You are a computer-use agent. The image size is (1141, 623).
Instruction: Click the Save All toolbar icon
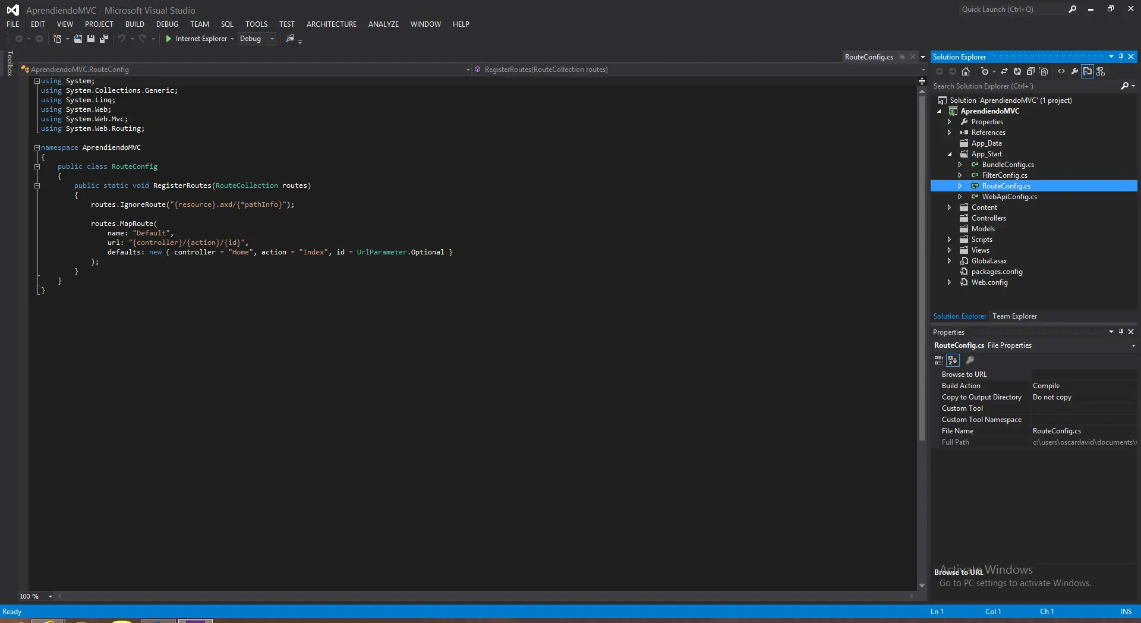104,39
